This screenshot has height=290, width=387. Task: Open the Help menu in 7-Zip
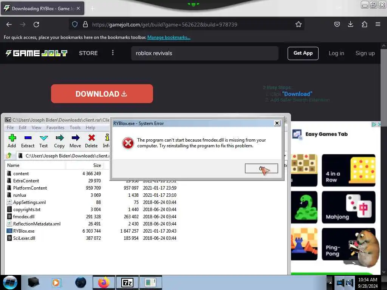(90, 128)
